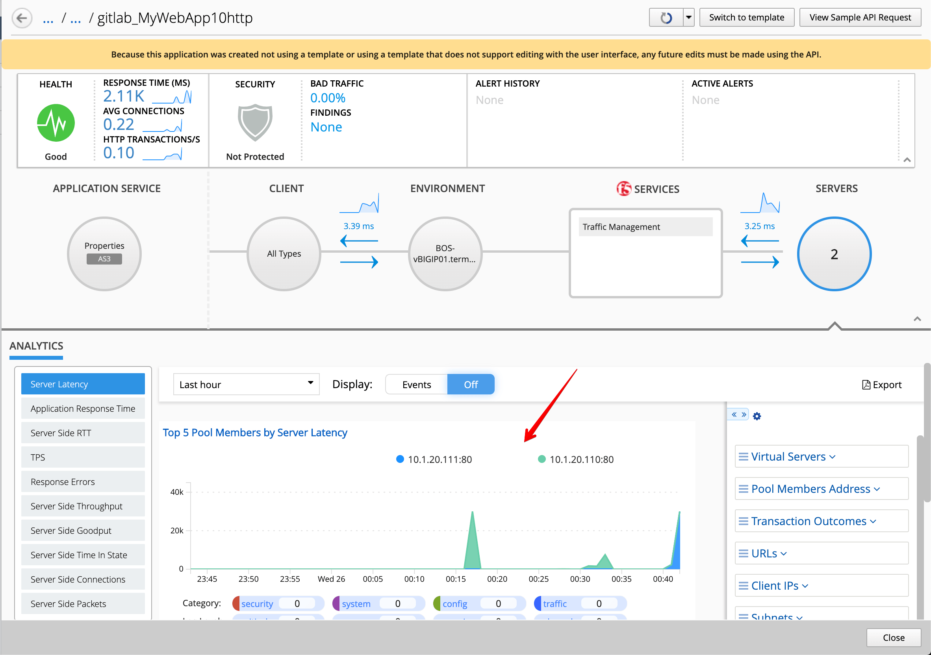The image size is (931, 655).
Task: Collapse the application map section chevron
Action: [x=917, y=319]
